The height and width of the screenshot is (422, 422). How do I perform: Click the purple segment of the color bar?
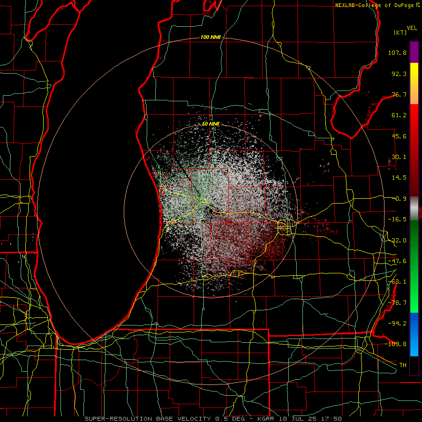(x=414, y=52)
